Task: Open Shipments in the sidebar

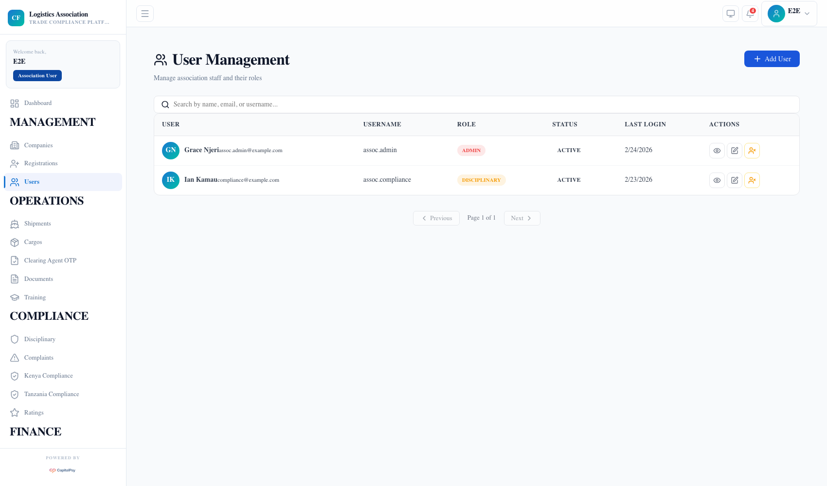Action: [37, 224]
